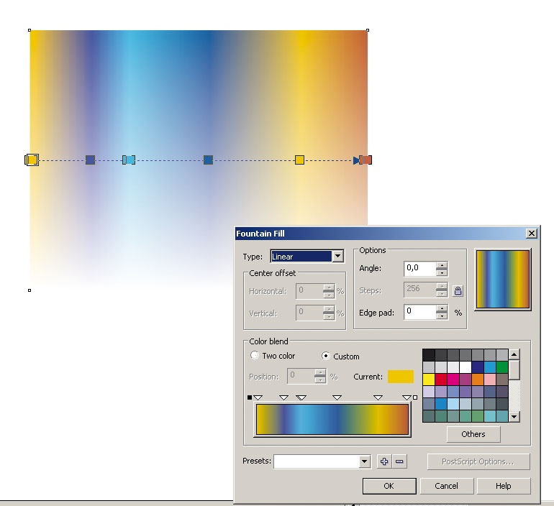554x506 pixels.
Task: Click the fifth triangle marker above blend bar
Action: [378, 397]
